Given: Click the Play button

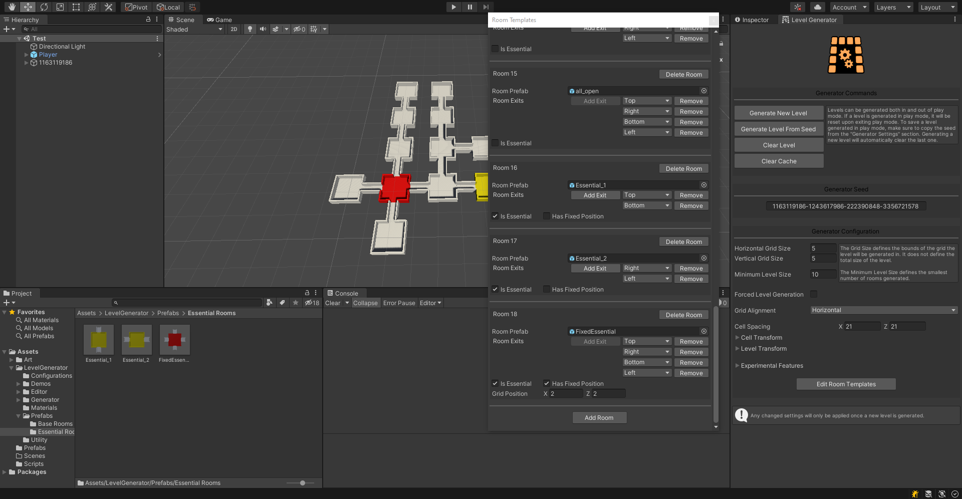Looking at the screenshot, I should [x=453, y=7].
